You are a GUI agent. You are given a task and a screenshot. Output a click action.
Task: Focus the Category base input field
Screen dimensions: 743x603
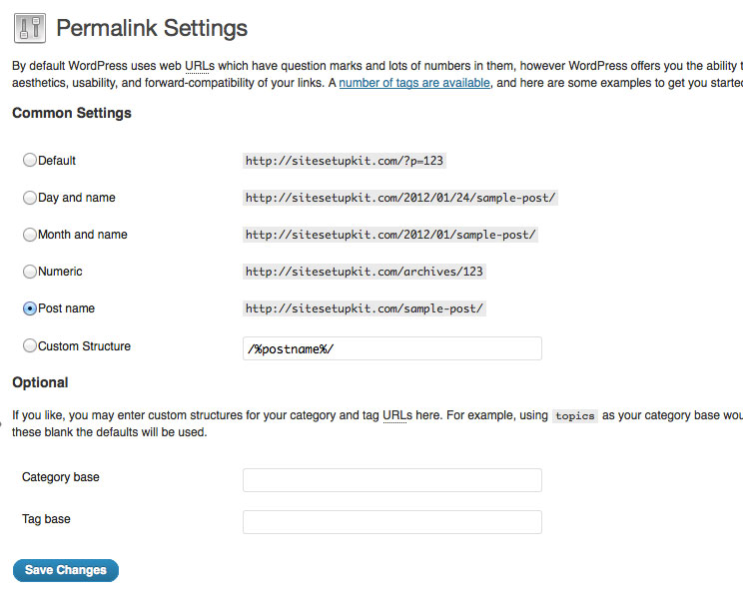point(392,480)
